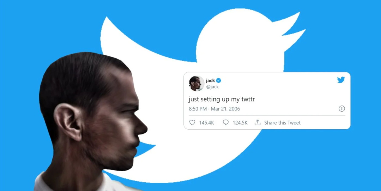
Task: Select the Share this Tweet label
Action: 282,123
